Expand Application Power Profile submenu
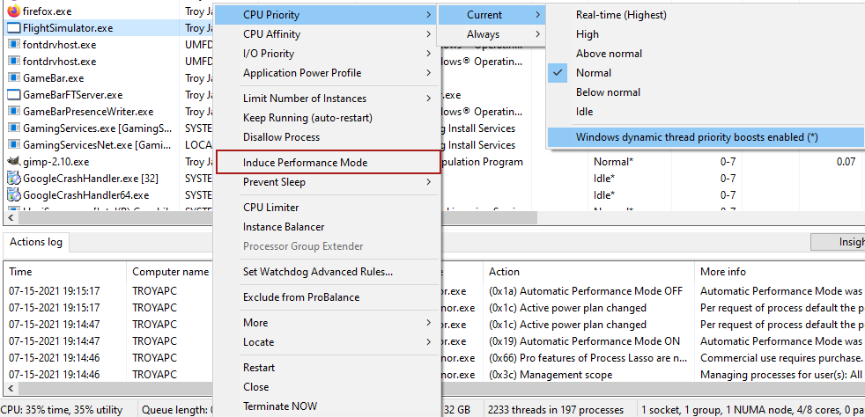The image size is (865, 417). click(x=327, y=73)
